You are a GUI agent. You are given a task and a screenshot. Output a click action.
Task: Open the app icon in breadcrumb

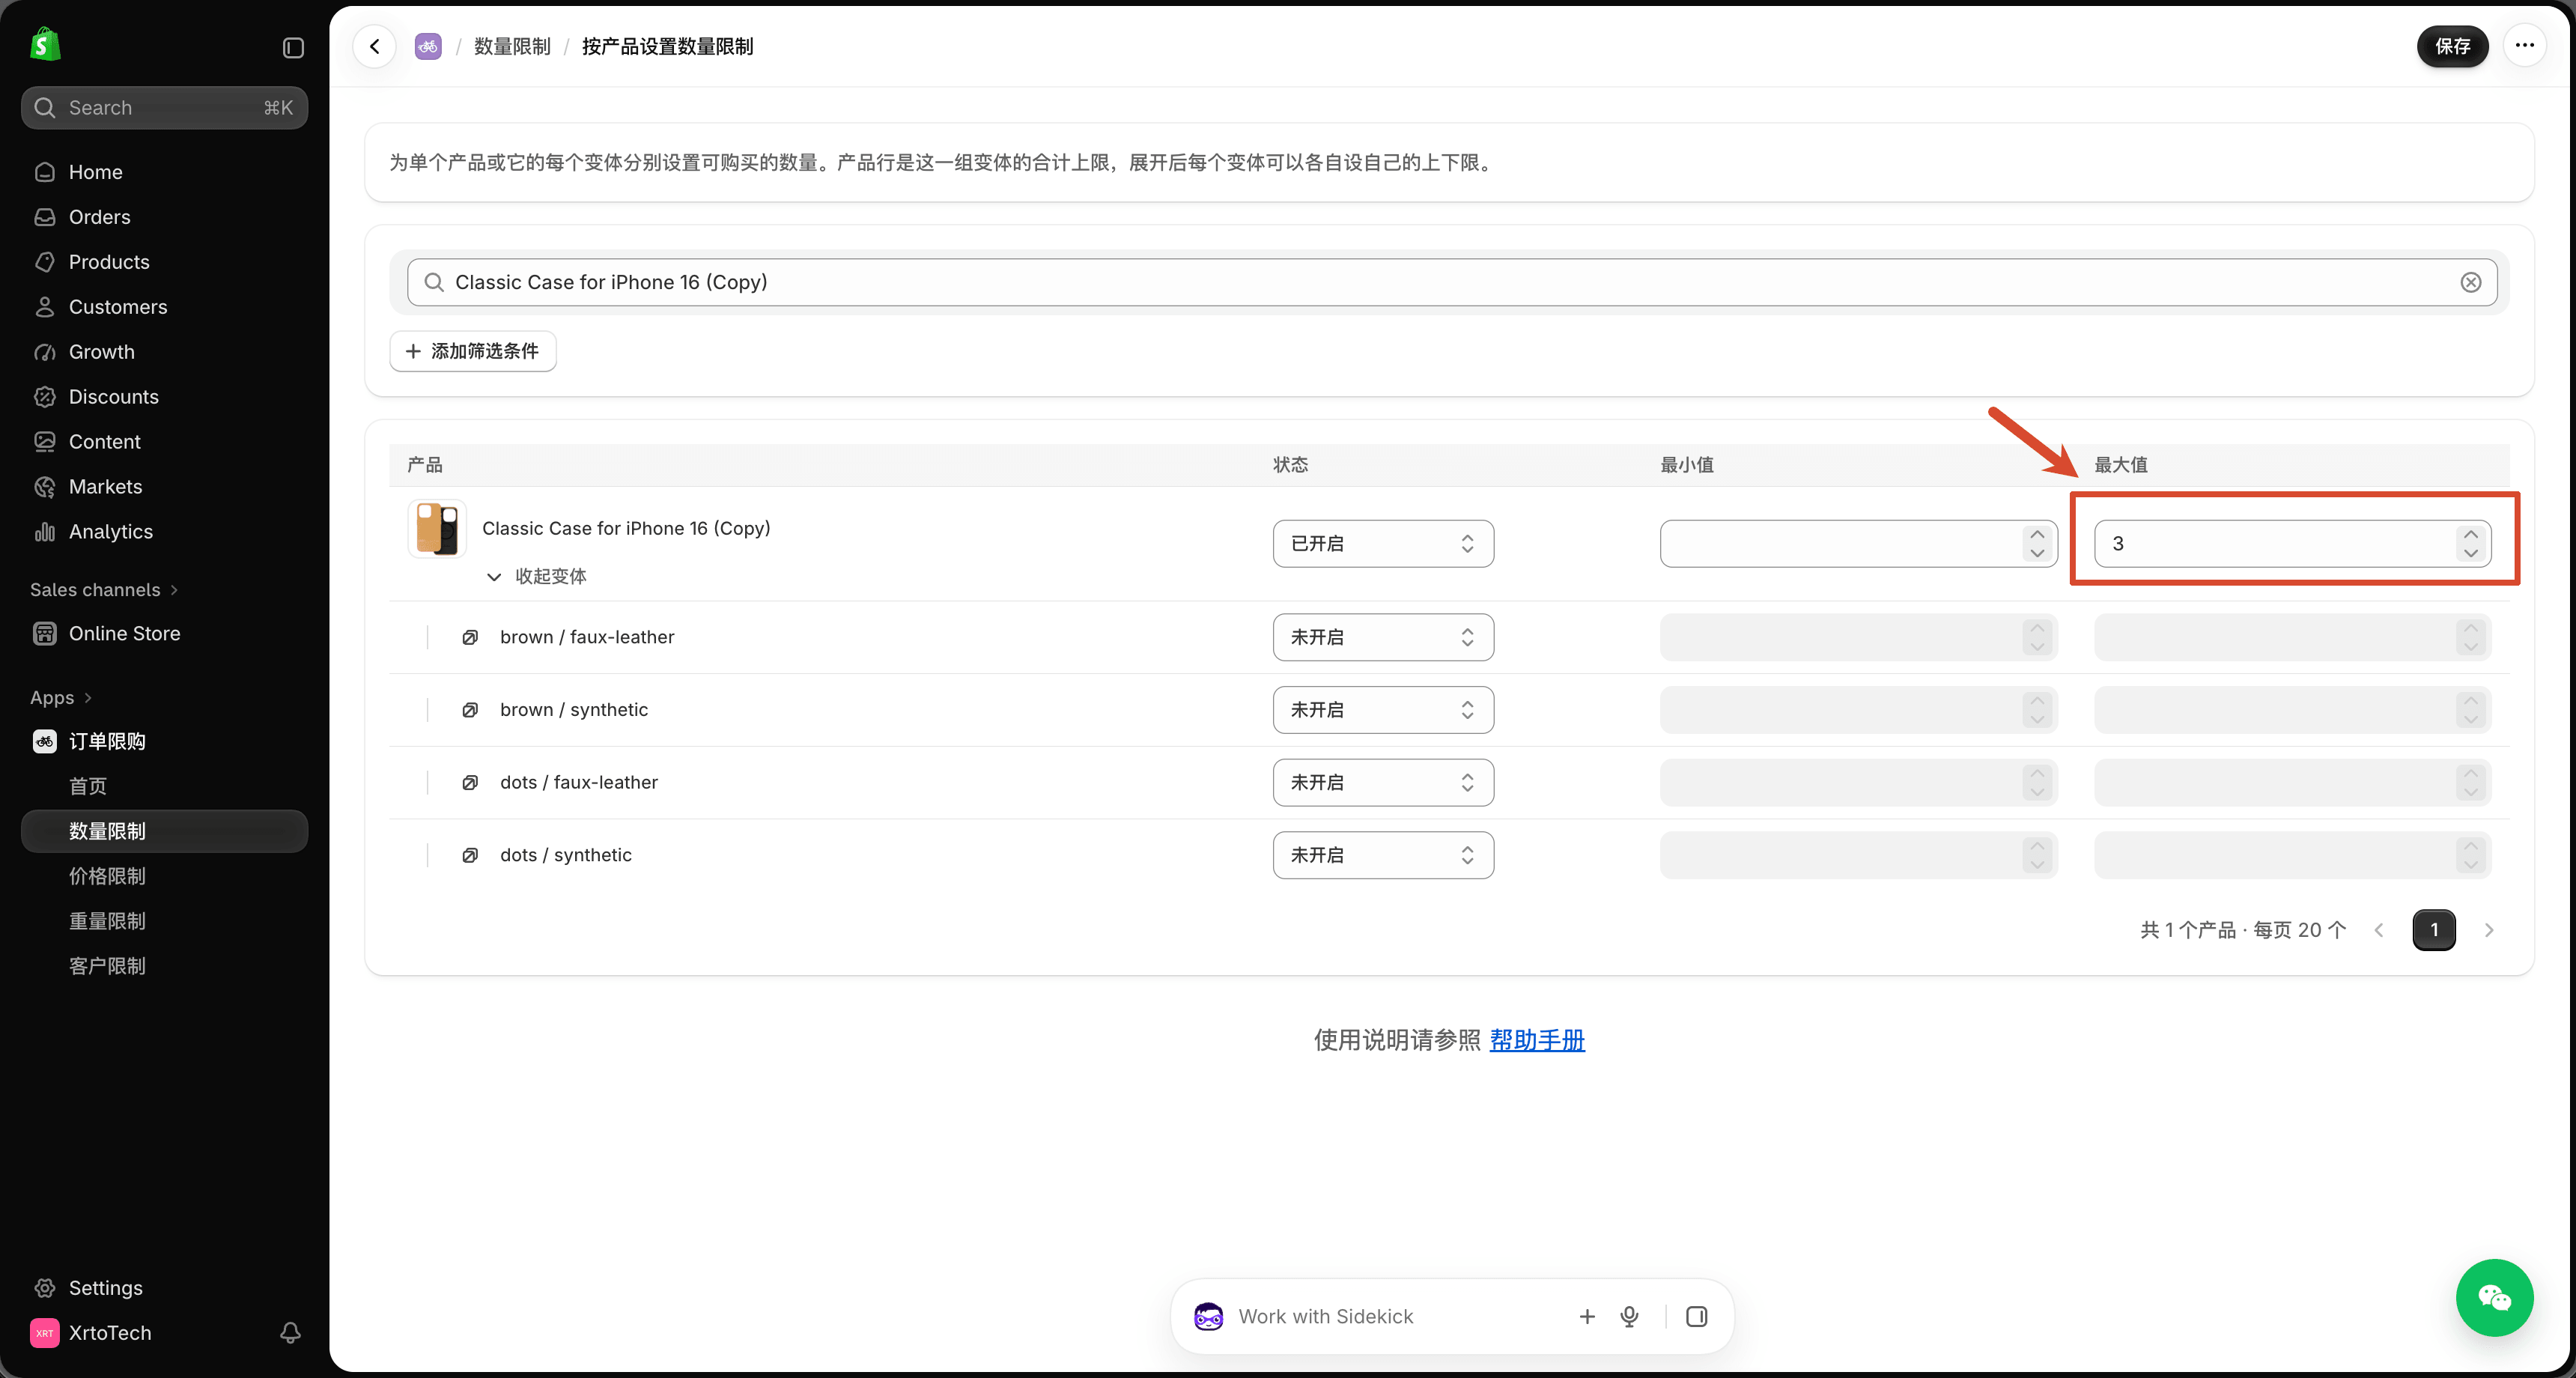click(428, 46)
